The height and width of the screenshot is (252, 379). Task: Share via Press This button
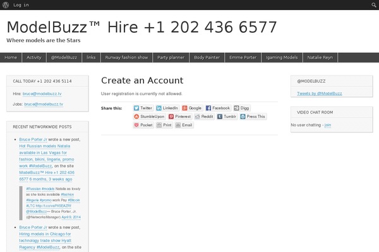pyautogui.click(x=253, y=117)
